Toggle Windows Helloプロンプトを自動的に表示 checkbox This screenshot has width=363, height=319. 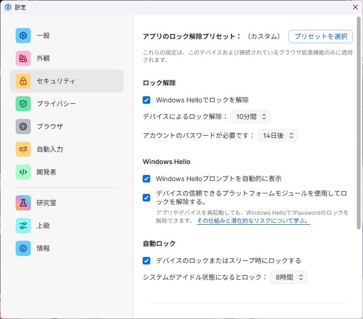pyautogui.click(x=146, y=179)
